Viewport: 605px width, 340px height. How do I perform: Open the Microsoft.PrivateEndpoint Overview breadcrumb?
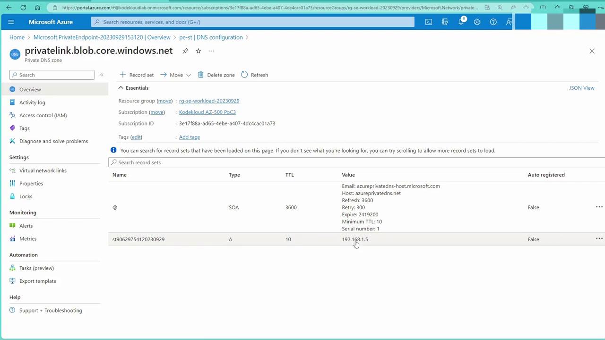102,37
